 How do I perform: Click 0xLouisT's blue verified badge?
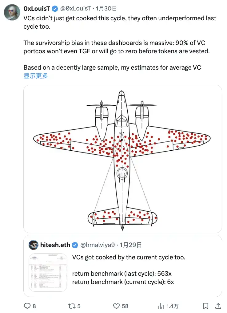(x=55, y=9)
